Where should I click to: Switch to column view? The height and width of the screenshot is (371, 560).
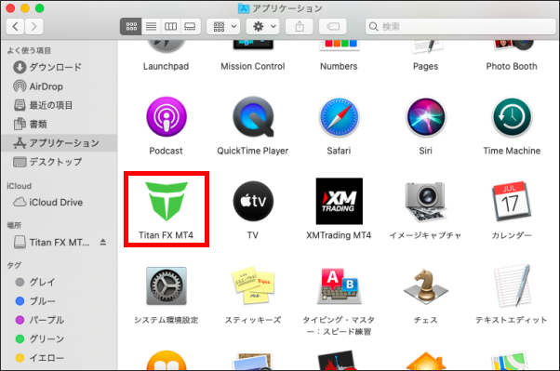tap(170, 26)
